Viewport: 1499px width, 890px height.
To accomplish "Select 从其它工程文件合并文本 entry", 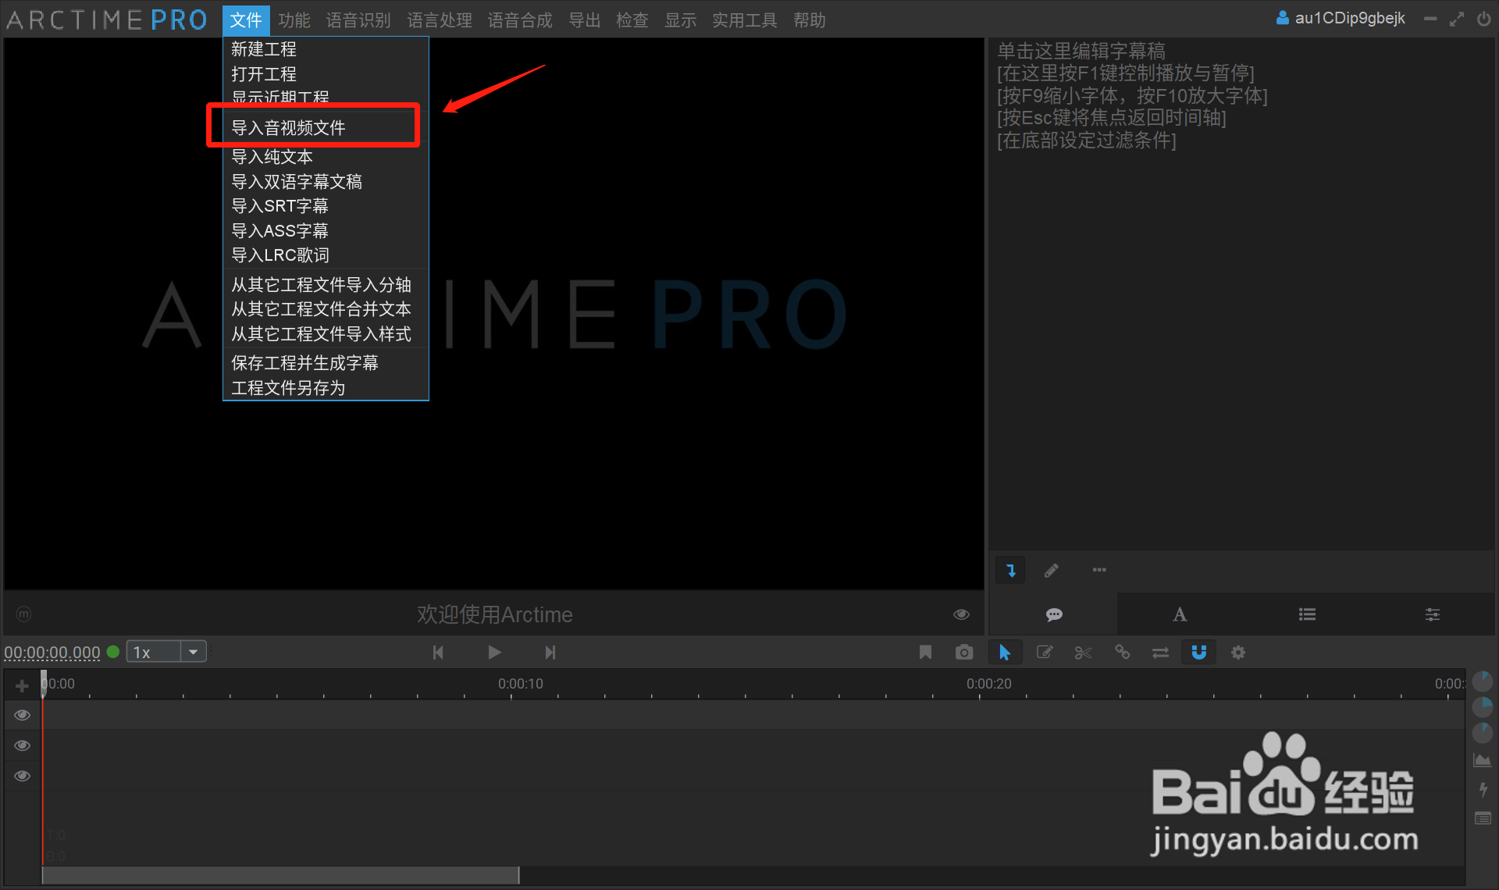I will [x=326, y=309].
